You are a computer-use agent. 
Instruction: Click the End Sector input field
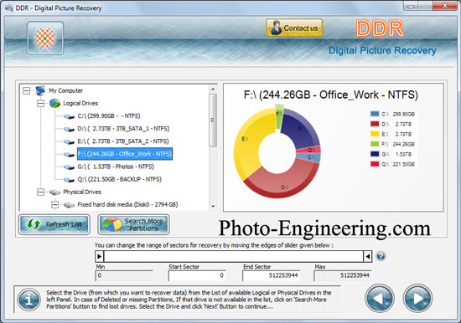[x=271, y=275]
